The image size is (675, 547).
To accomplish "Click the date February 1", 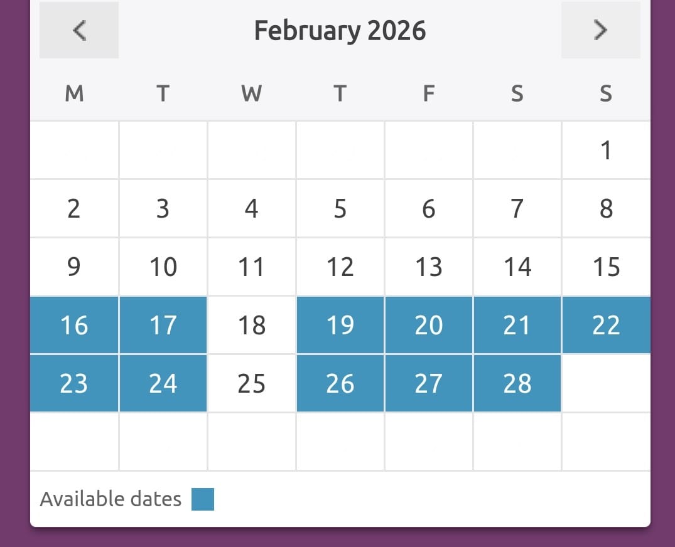I will click(606, 151).
